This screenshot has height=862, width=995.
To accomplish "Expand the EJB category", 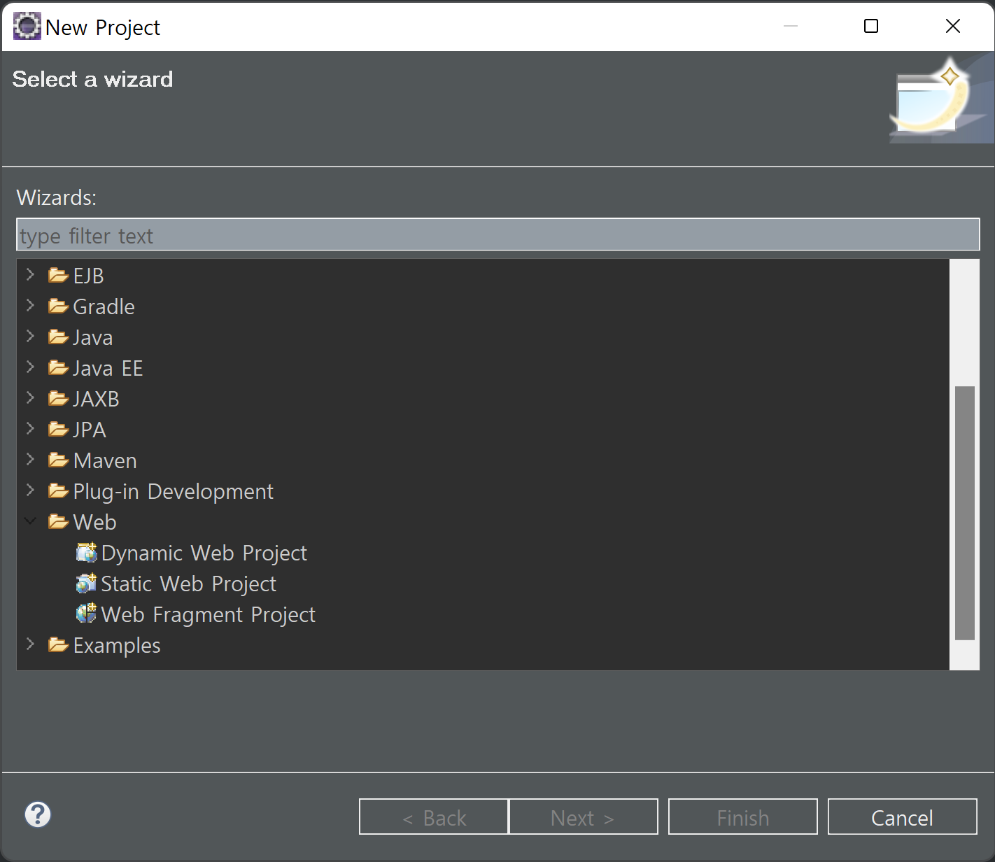I will click(x=30, y=275).
